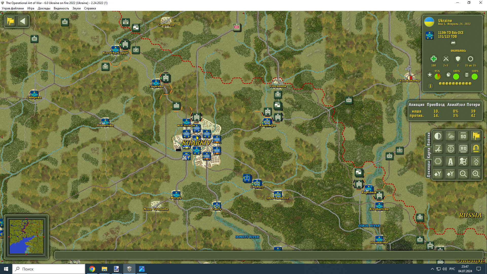This screenshot has height=274, width=487.
Task: Open the Звуки menu
Action: point(77,8)
